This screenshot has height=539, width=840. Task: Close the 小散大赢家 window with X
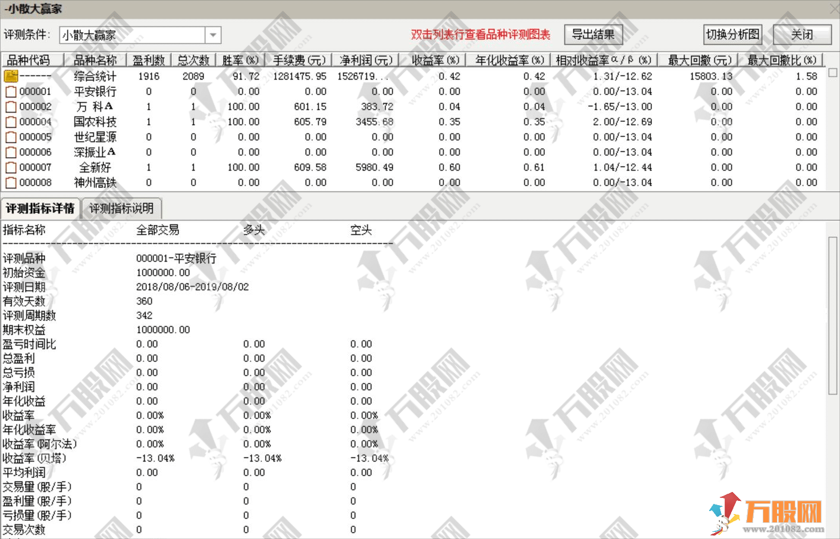click(834, 9)
